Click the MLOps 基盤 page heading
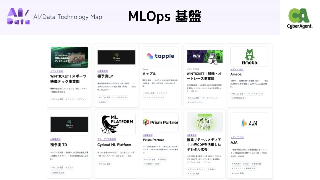The image size is (320, 180). point(164,16)
